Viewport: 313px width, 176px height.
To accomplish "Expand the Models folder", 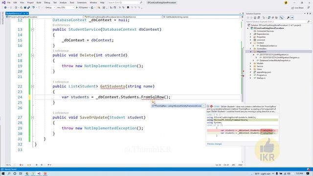I will tap(250, 64).
